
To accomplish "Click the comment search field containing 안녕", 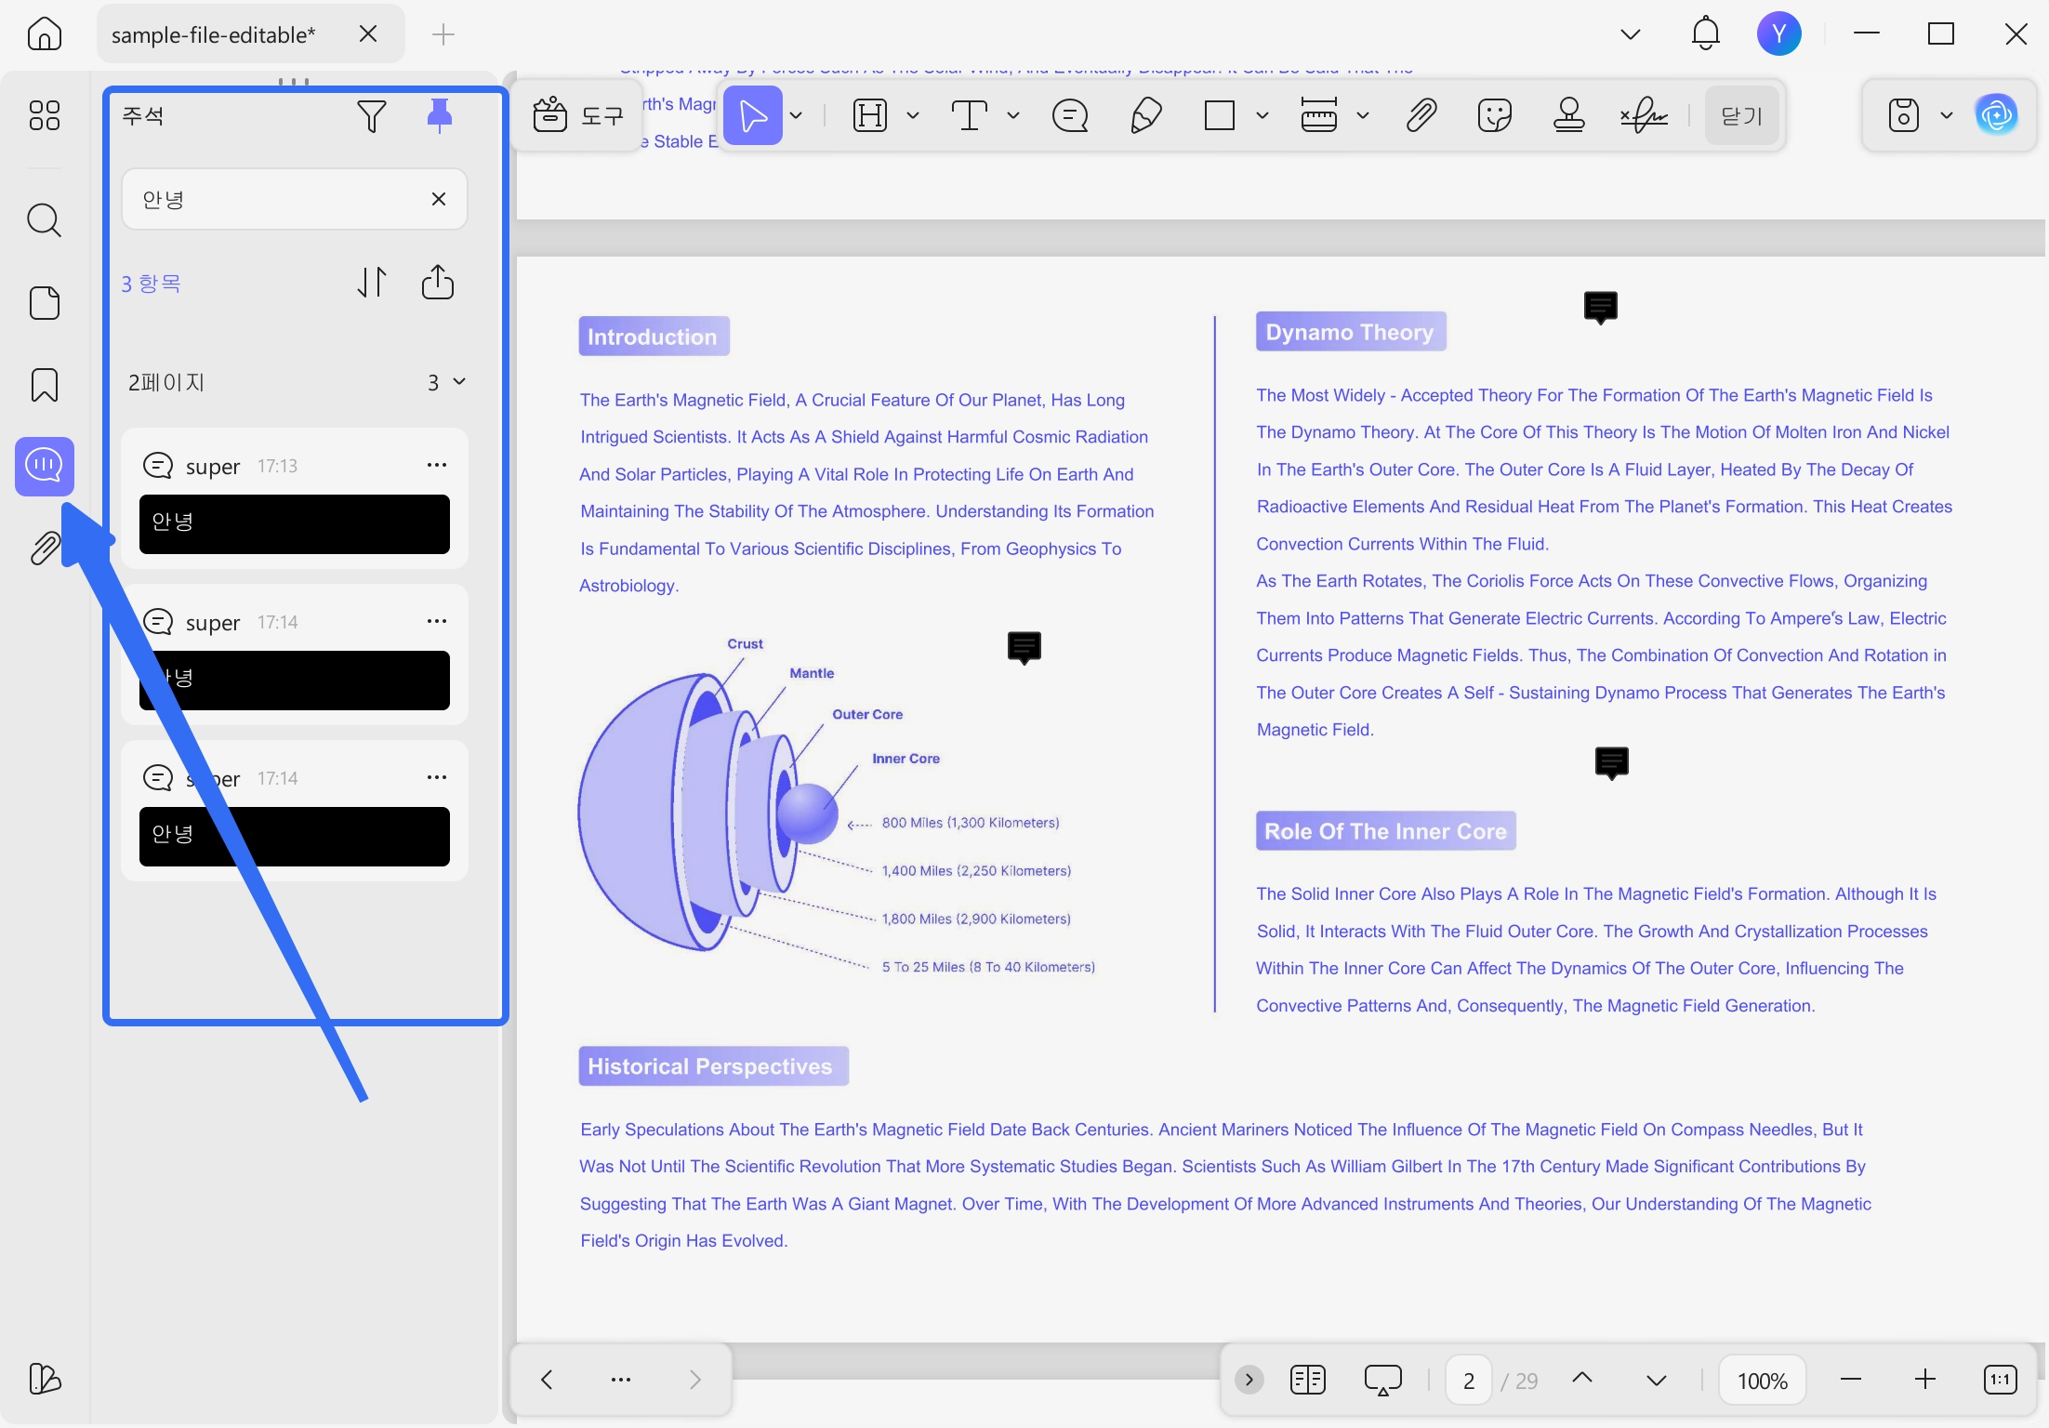I will pos(295,199).
